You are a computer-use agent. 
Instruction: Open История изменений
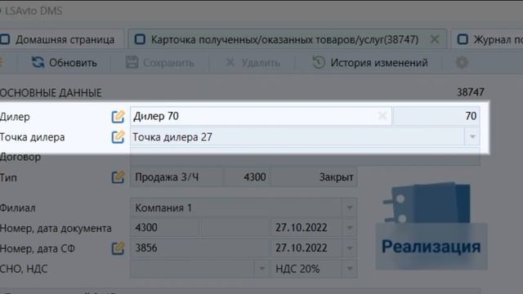[370, 62]
